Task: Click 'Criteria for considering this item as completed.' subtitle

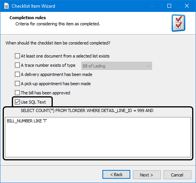Action: (58, 24)
